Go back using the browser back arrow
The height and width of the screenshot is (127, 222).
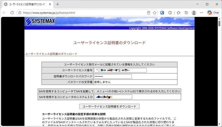pos(4,13)
